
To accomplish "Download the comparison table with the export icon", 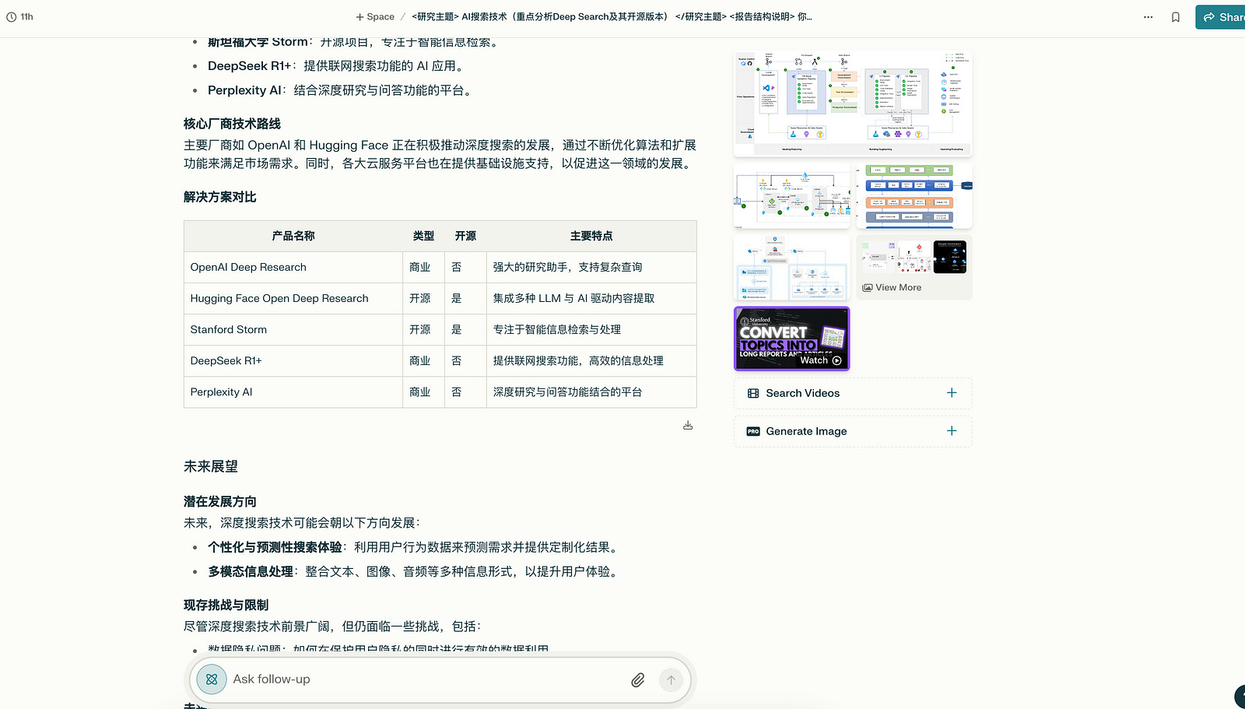I will click(x=688, y=426).
